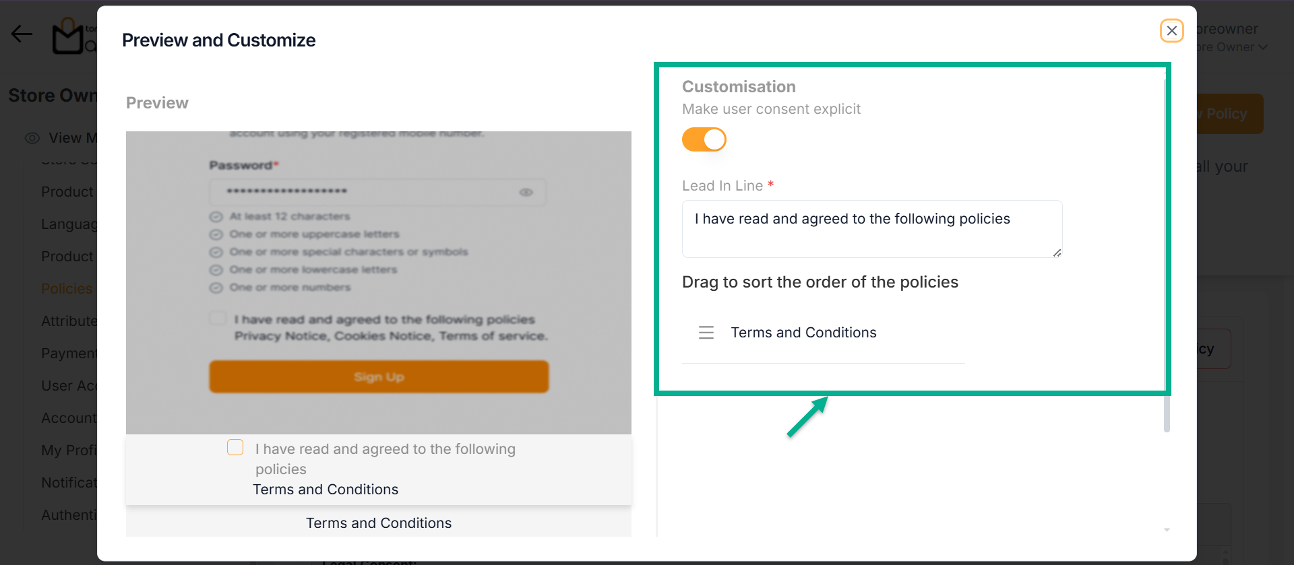Open the Payment sidebar menu item

[x=69, y=354]
